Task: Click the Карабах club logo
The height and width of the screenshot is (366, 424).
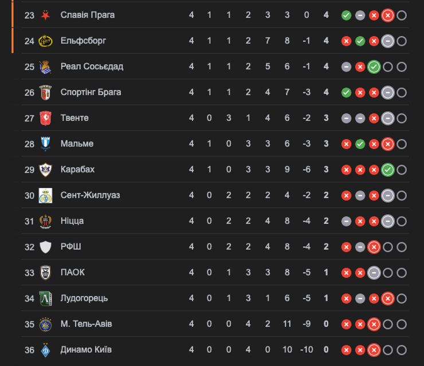Action: pos(45,170)
